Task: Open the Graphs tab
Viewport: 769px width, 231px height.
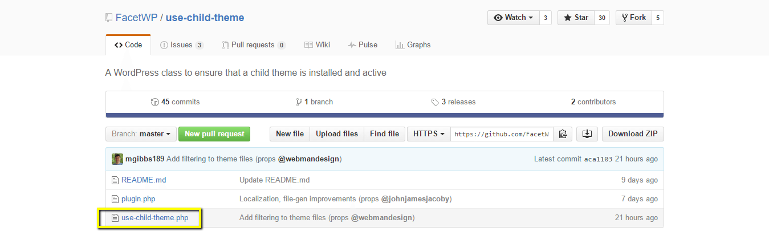Action: [413, 45]
